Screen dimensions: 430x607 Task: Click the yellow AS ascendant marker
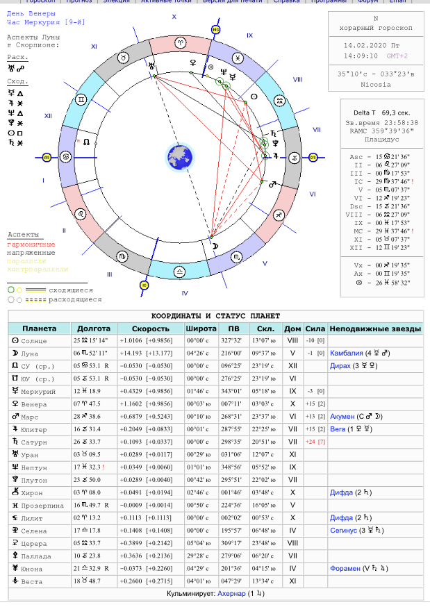[x=47, y=157]
